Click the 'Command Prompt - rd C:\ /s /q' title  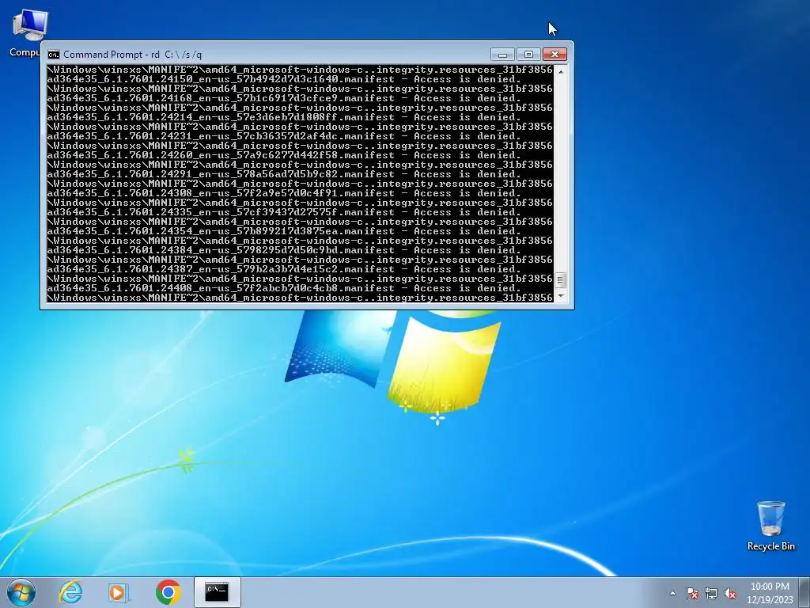click(x=133, y=55)
